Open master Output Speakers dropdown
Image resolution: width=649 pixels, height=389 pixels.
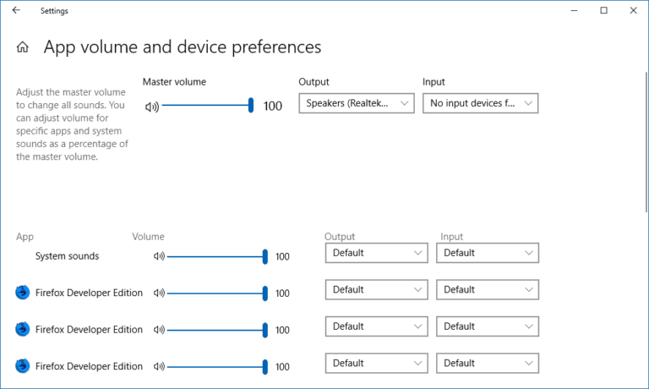(x=356, y=103)
